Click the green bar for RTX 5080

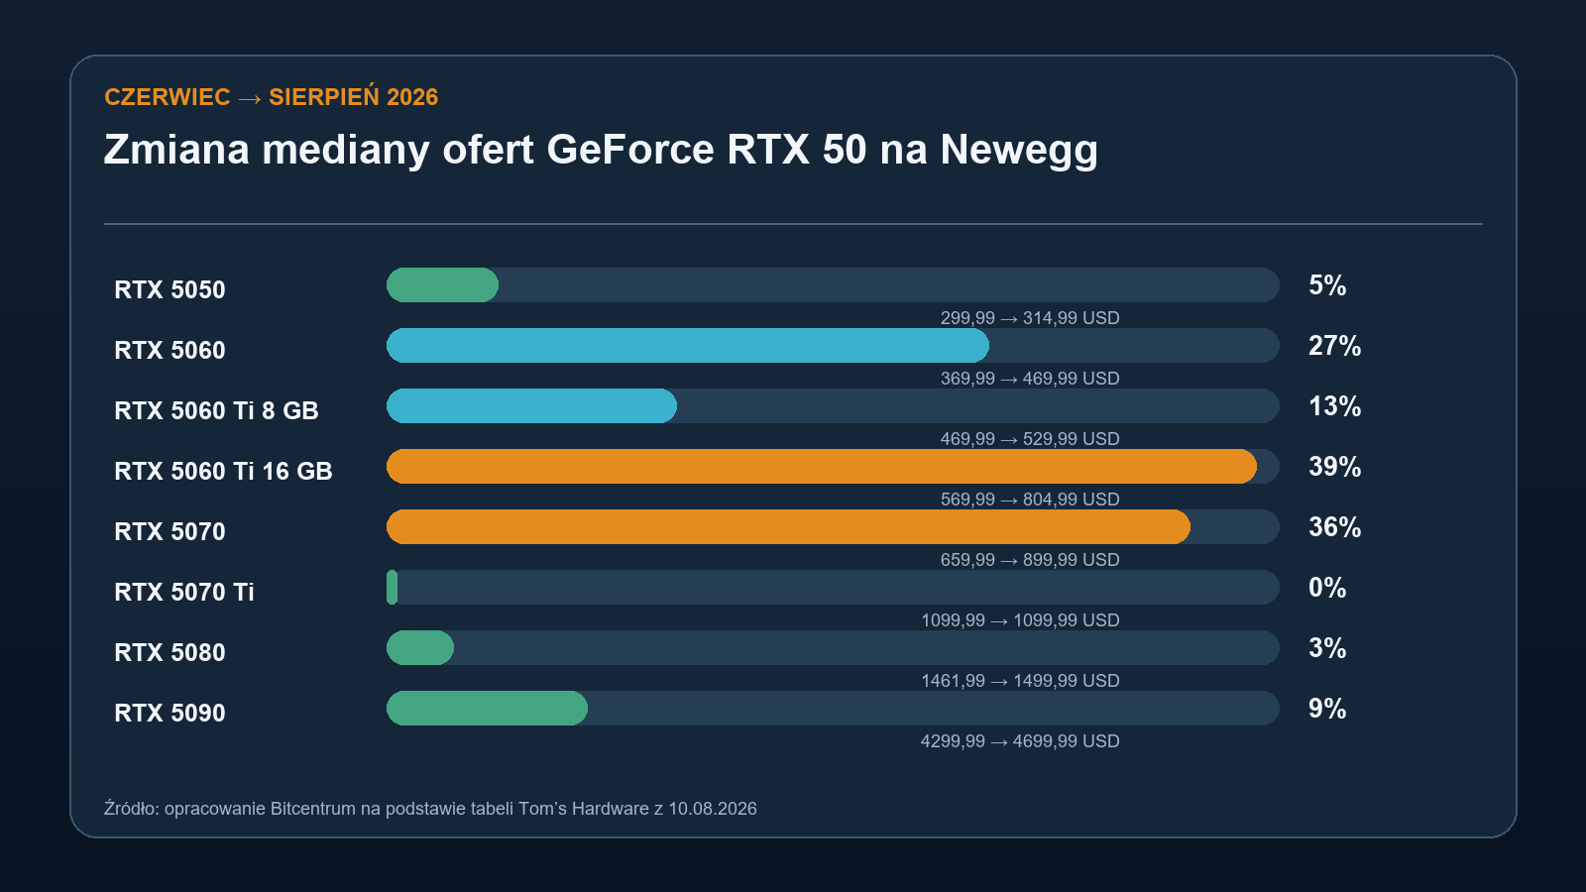[420, 647]
